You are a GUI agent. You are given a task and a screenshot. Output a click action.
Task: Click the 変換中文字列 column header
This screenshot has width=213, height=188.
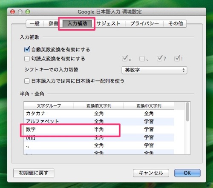pos(149,106)
